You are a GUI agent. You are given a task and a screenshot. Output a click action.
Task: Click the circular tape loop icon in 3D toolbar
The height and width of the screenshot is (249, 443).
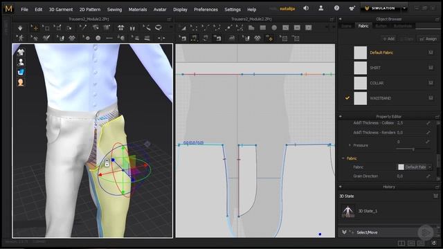pyautogui.click(x=159, y=28)
